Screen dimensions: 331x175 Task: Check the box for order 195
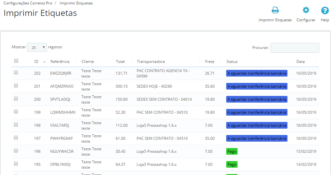point(16,164)
